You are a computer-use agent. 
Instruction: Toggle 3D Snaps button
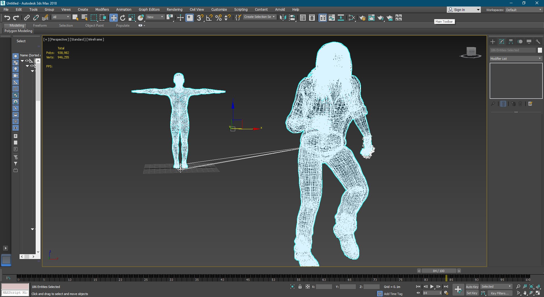[x=200, y=18]
